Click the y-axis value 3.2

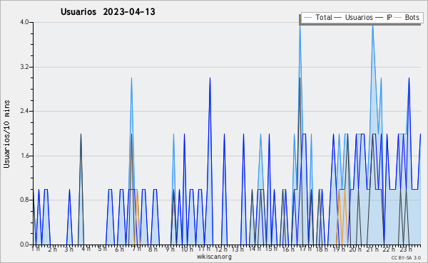click(24, 67)
